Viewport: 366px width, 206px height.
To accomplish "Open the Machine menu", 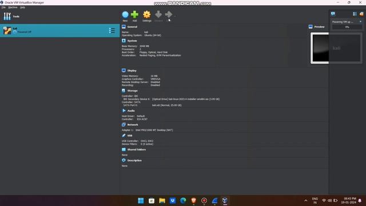I will pyautogui.click(x=13, y=7).
